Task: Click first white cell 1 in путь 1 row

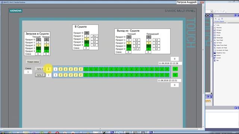Action: click(x=56, y=69)
